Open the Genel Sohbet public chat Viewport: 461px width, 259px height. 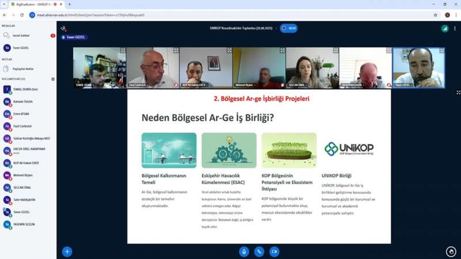point(23,36)
